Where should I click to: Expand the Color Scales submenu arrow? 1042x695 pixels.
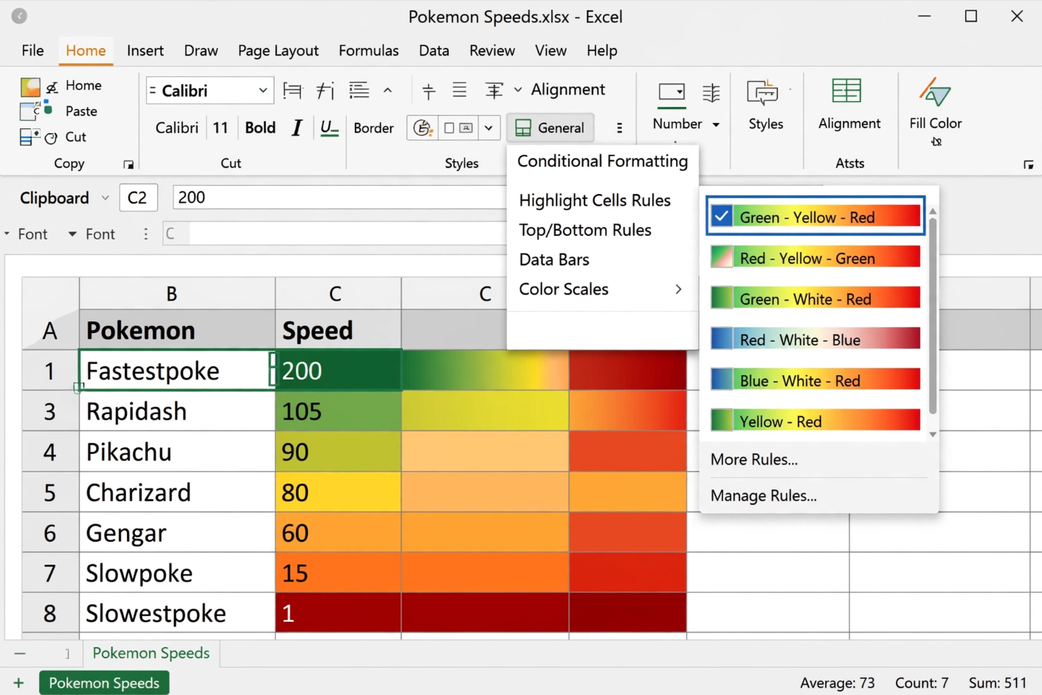[678, 289]
